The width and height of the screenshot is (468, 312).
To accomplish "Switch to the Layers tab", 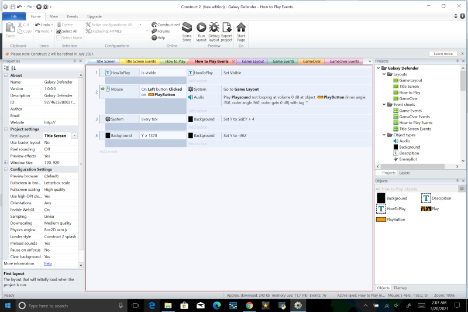I will pos(404,173).
